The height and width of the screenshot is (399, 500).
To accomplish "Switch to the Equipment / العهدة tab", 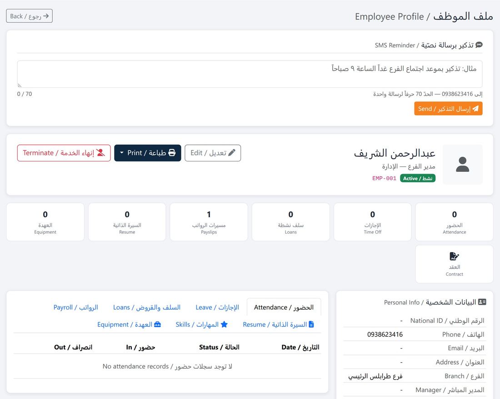I will 129,324.
